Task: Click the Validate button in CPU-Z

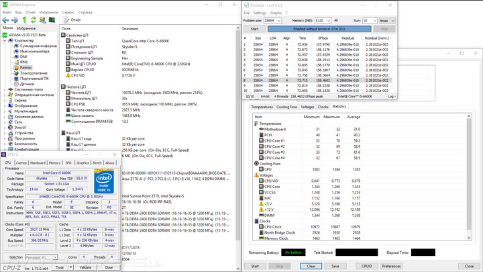Action: click(85, 267)
